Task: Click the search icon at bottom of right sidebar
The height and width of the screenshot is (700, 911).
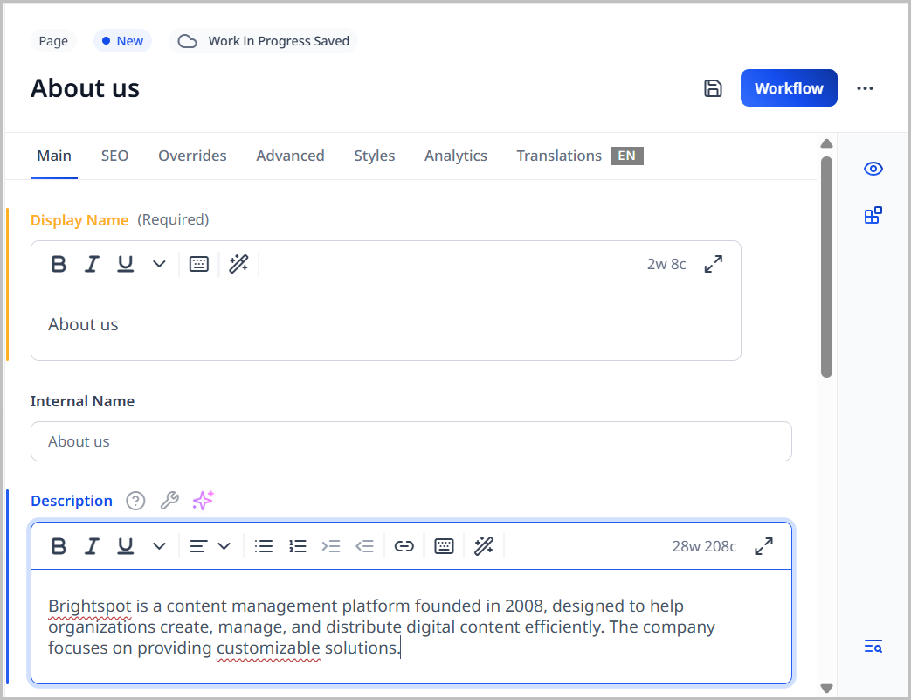Action: (873, 646)
